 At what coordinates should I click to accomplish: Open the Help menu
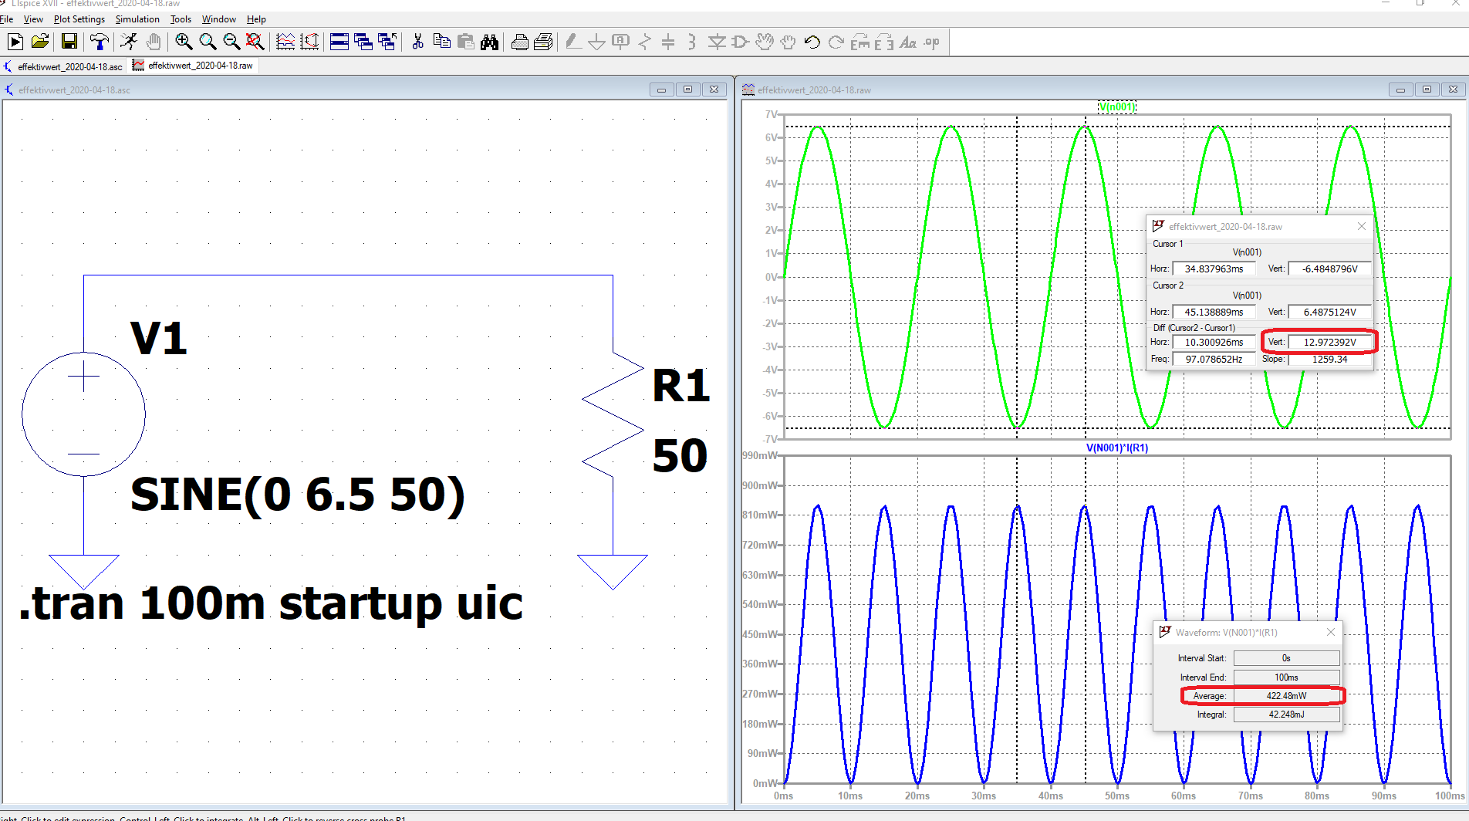[x=256, y=19]
